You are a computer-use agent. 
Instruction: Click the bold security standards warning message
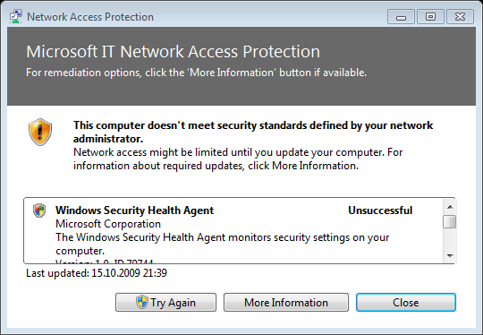click(253, 132)
